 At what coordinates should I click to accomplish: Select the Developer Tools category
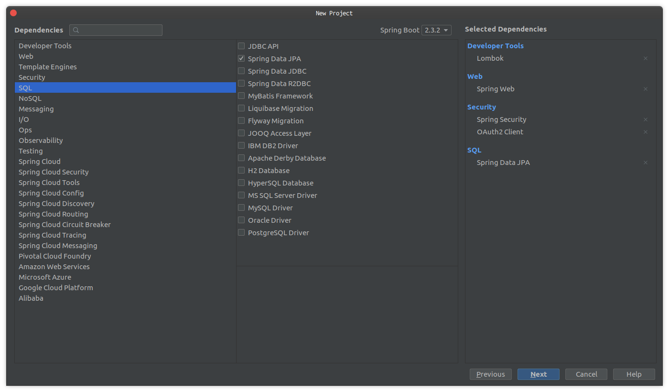(125, 46)
